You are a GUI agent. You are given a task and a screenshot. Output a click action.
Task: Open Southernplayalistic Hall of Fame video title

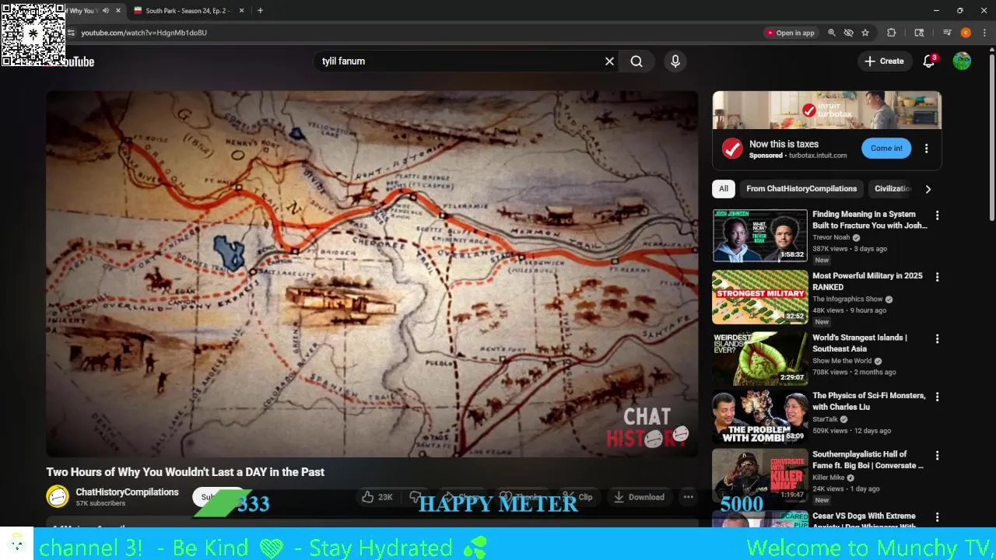coord(868,460)
